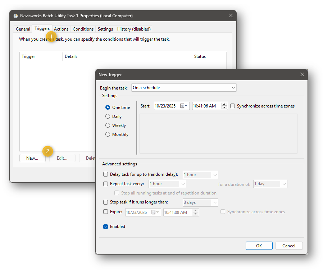The width and height of the screenshot is (323, 270).
Task: Increment the start time using the up stepper
Action: [224, 104]
